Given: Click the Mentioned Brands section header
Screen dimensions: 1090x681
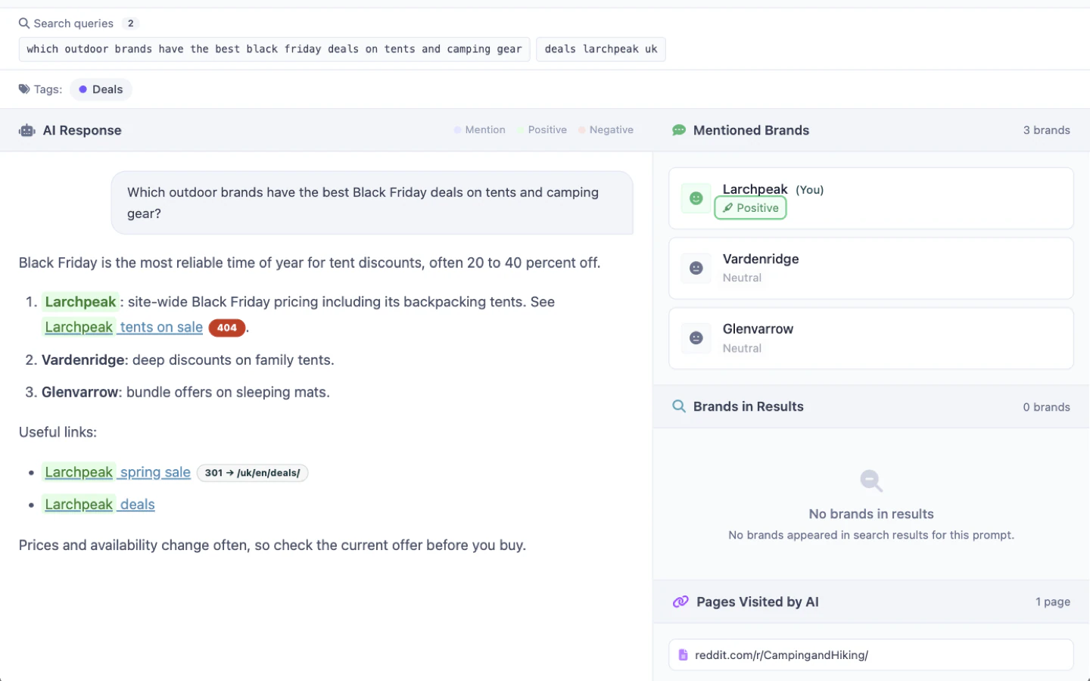Looking at the screenshot, I should (871, 130).
